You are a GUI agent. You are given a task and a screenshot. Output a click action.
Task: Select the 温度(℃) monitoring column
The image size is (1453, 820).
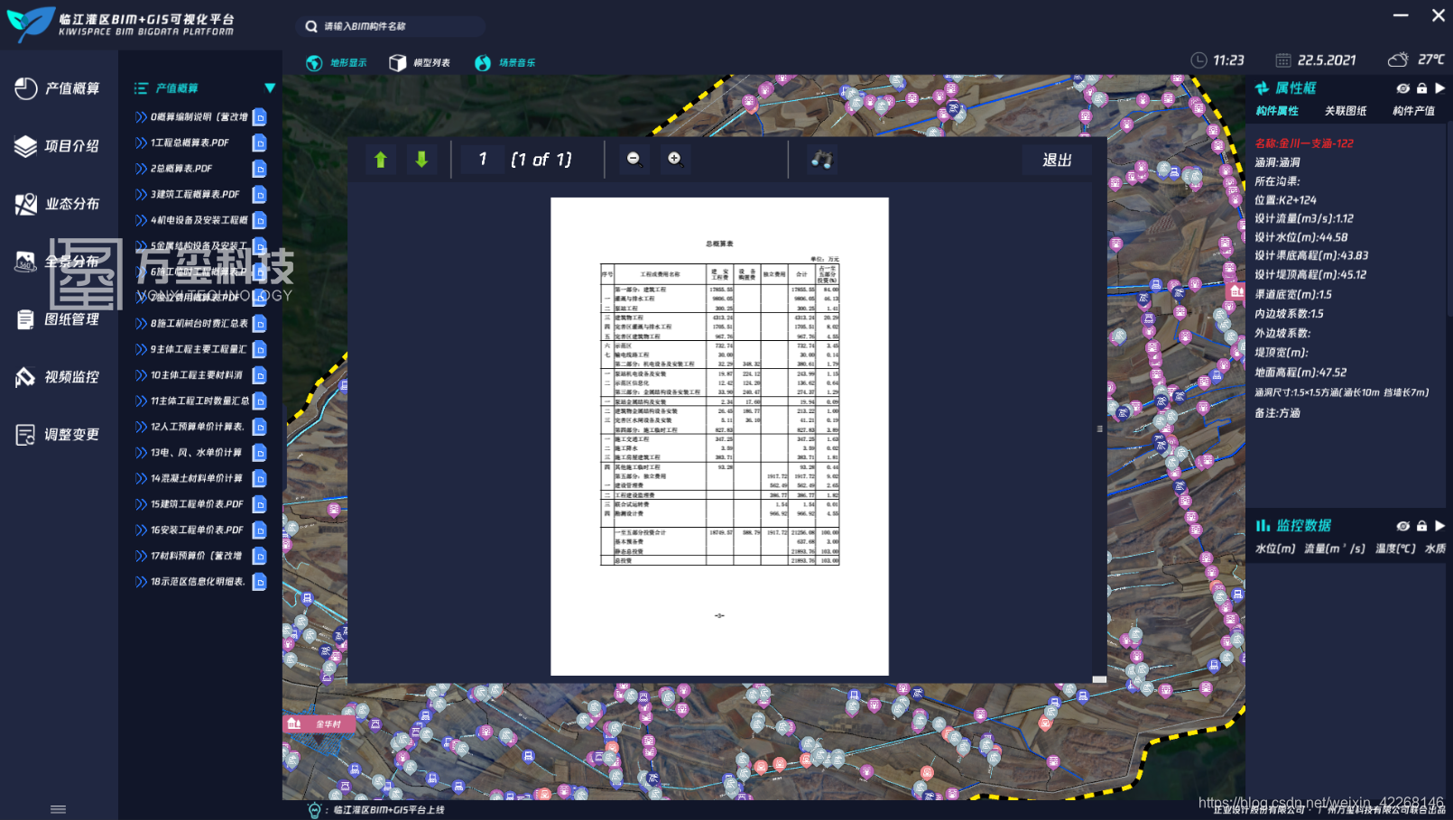tap(1395, 548)
